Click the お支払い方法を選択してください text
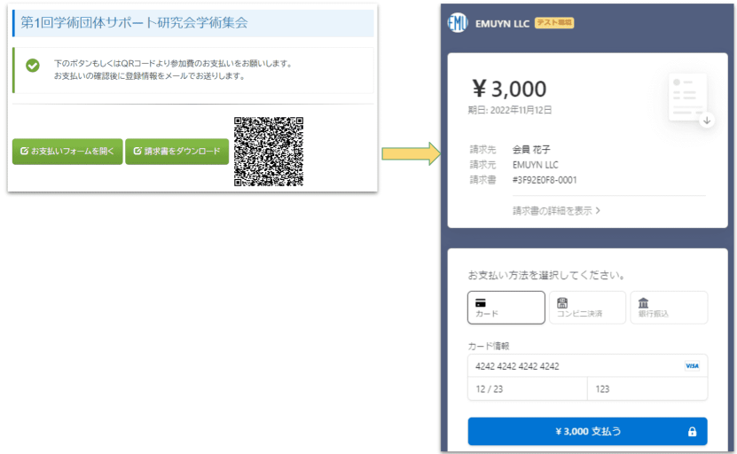 point(546,275)
